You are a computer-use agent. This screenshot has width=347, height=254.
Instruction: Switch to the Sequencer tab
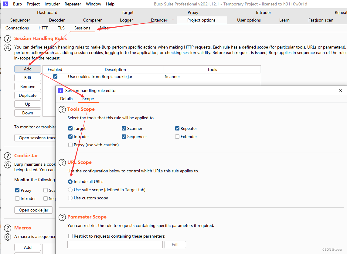point(20,20)
